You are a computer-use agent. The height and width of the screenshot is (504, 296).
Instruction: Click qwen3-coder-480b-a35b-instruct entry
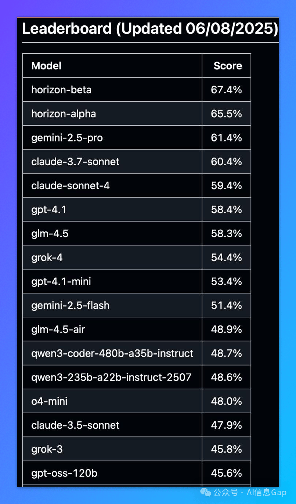tap(112, 353)
